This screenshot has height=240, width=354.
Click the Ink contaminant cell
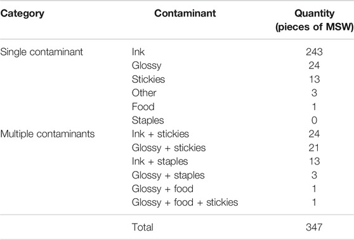[138, 52]
